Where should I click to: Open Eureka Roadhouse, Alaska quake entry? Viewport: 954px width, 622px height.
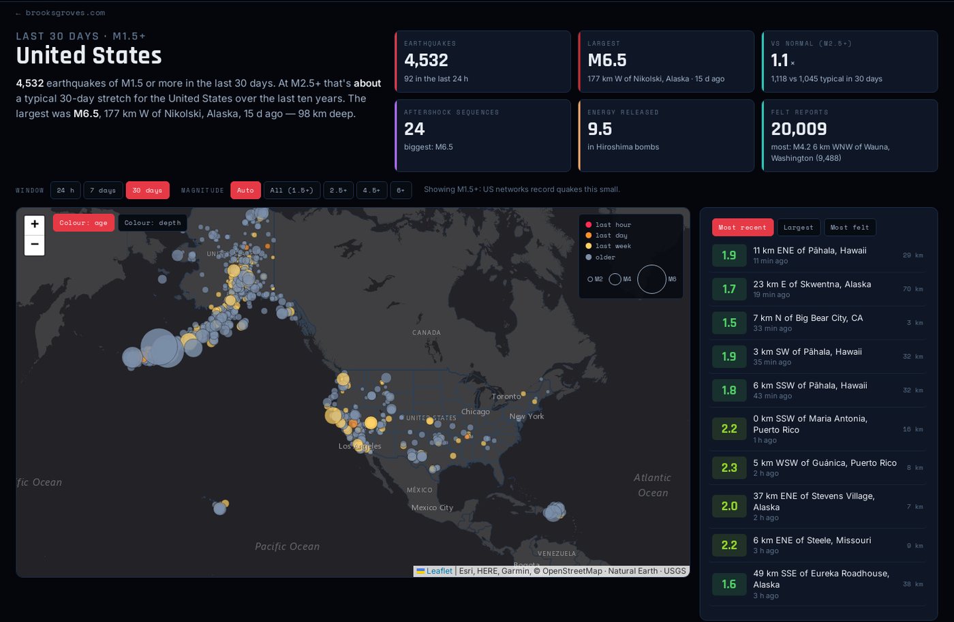tap(818, 584)
